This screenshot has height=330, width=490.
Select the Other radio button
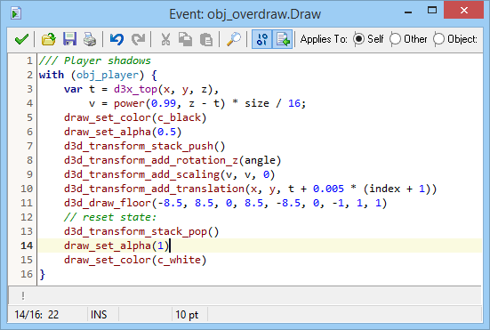coord(395,39)
